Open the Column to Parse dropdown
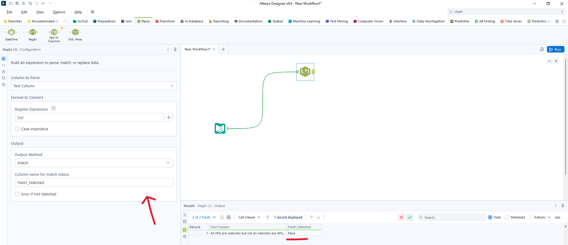This screenshot has height=245, width=568. point(94,86)
